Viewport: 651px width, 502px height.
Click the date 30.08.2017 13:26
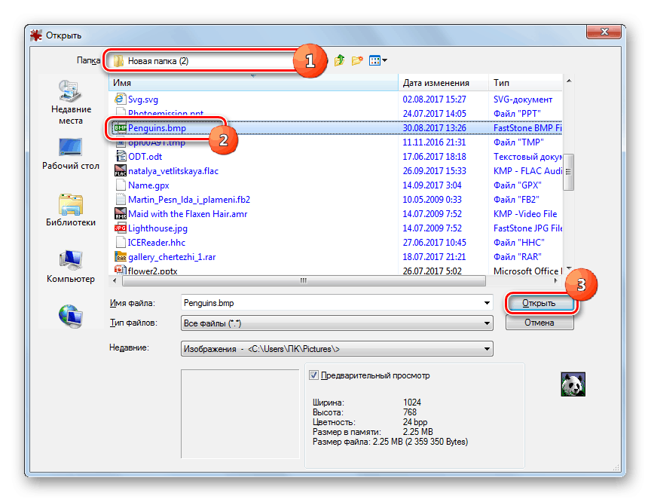tap(434, 128)
